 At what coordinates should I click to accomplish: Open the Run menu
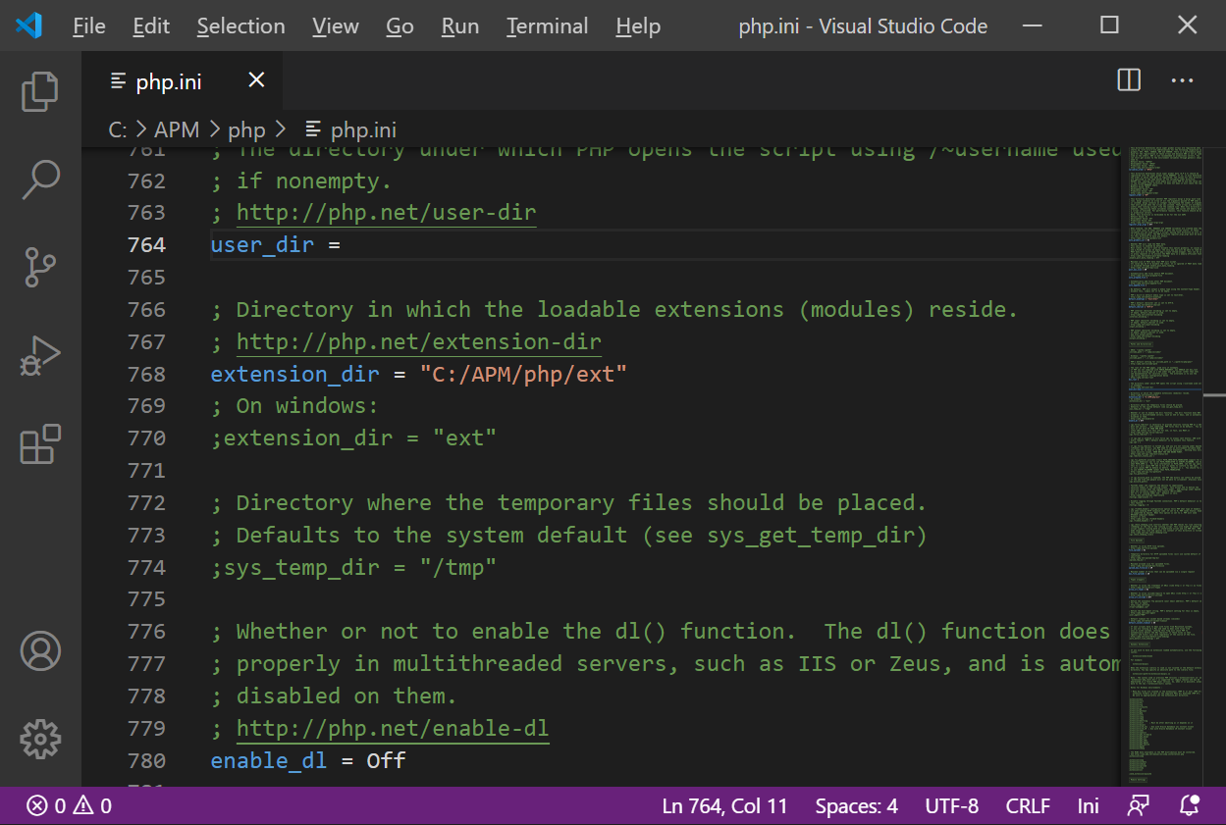point(460,26)
